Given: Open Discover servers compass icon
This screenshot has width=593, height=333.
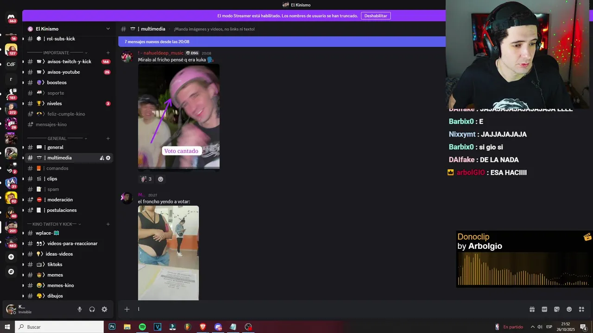Looking at the screenshot, I should pos(11,271).
